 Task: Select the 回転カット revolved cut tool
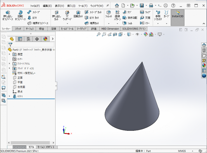tap(78, 14)
